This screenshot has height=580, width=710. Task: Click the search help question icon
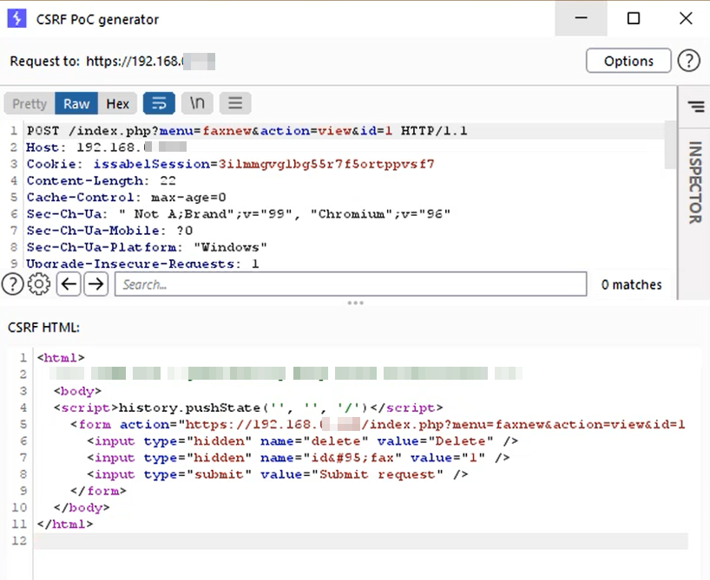[x=13, y=284]
